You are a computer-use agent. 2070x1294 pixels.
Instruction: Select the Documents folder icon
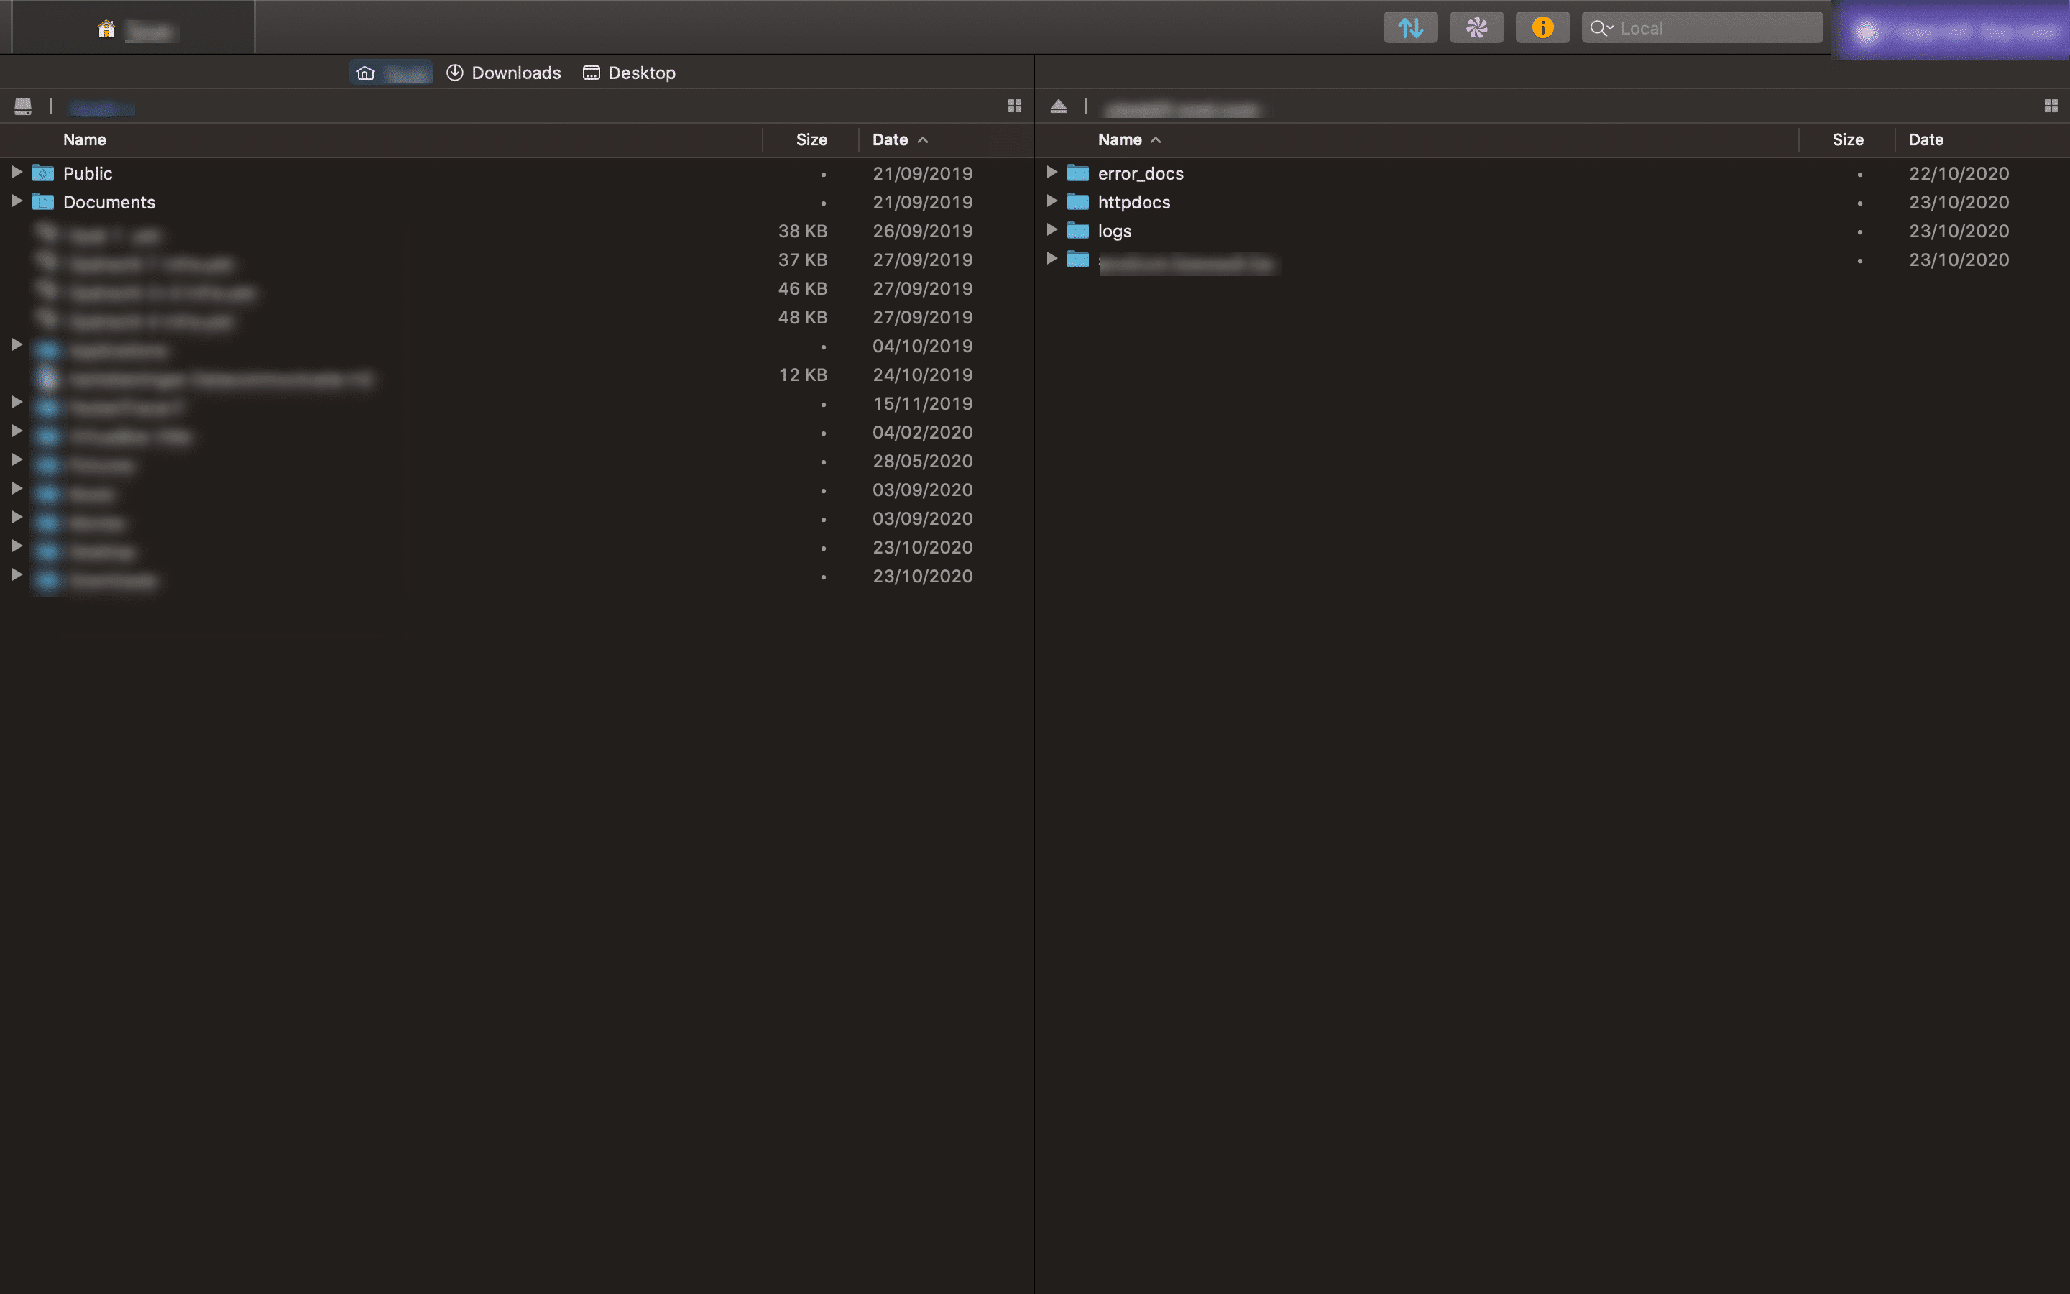click(43, 202)
